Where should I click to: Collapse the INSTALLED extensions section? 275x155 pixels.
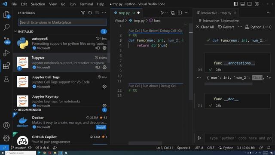tap(15, 31)
